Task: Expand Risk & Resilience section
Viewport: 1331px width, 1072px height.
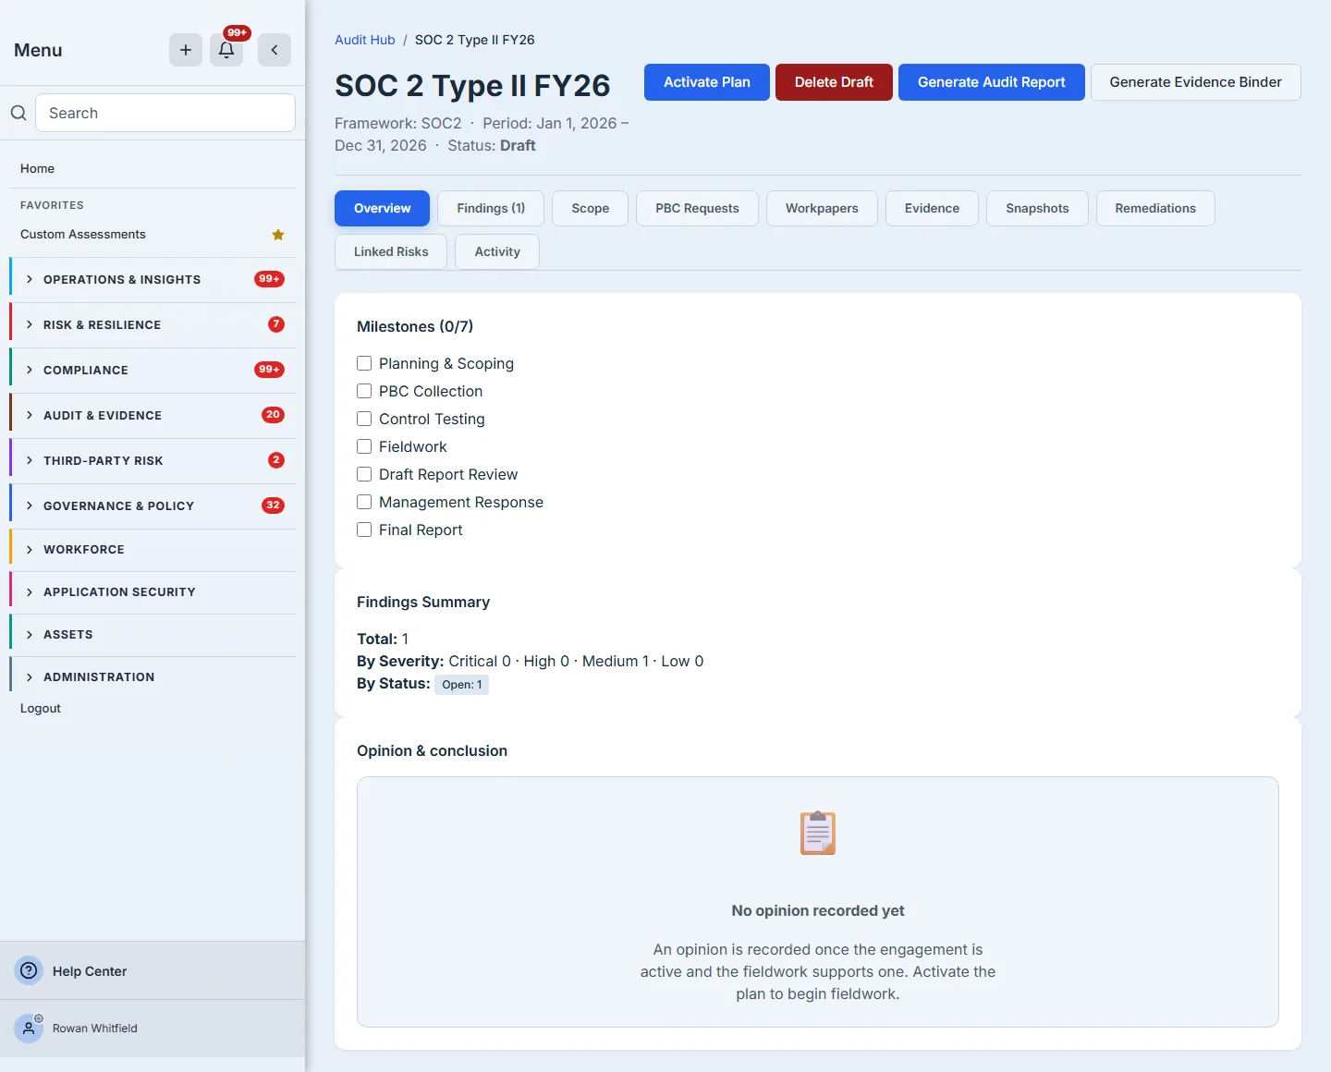Action: coord(153,324)
